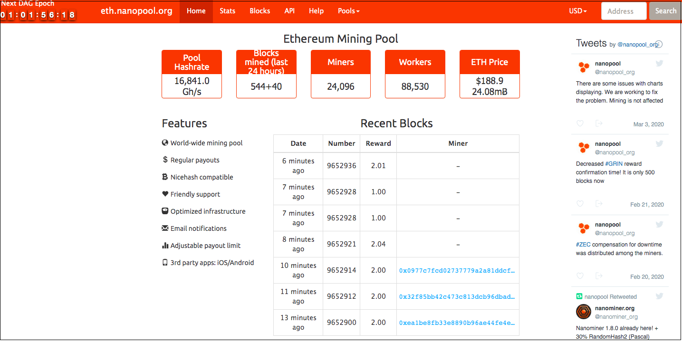Screen dimensions: 682x342
Task: Click the Miners stat card
Action: pos(341,74)
